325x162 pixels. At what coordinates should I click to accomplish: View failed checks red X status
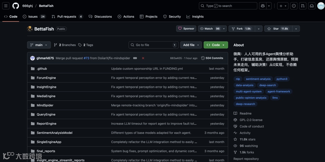click(x=143, y=58)
